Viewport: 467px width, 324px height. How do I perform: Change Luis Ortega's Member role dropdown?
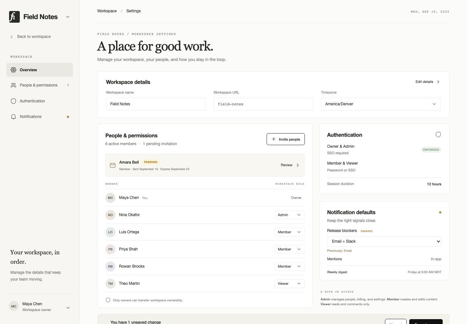(x=289, y=232)
